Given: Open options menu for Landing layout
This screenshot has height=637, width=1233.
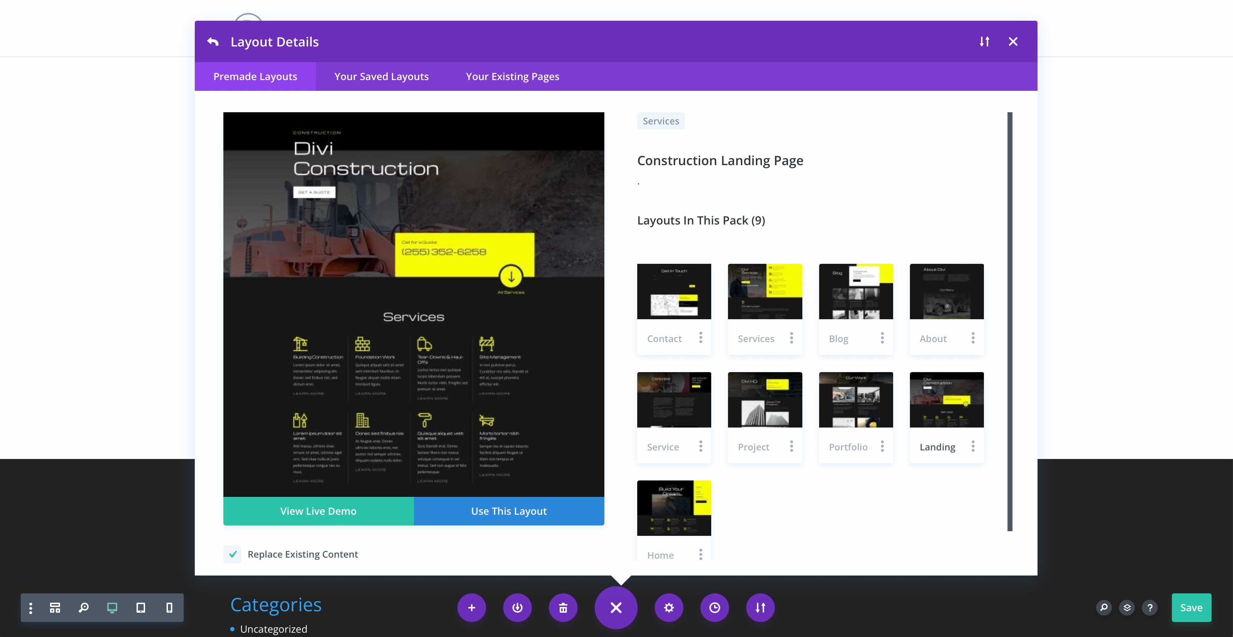Looking at the screenshot, I should [x=972, y=446].
